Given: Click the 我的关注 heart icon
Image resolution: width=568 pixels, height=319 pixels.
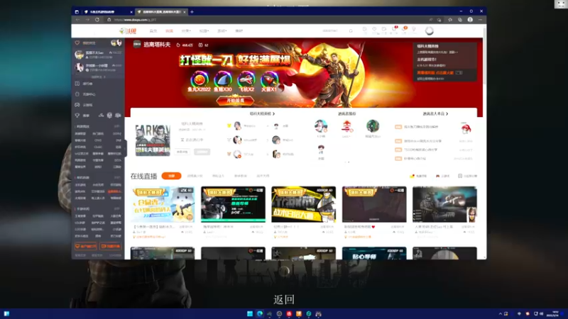Looking at the screenshot, I should (77, 43).
